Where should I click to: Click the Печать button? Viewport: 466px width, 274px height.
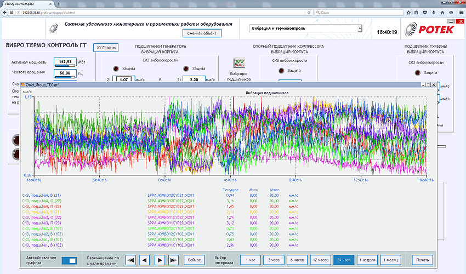pos(422,260)
